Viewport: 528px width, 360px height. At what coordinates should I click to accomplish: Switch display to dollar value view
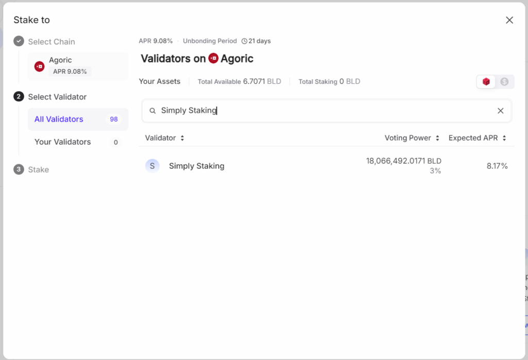[x=504, y=81]
